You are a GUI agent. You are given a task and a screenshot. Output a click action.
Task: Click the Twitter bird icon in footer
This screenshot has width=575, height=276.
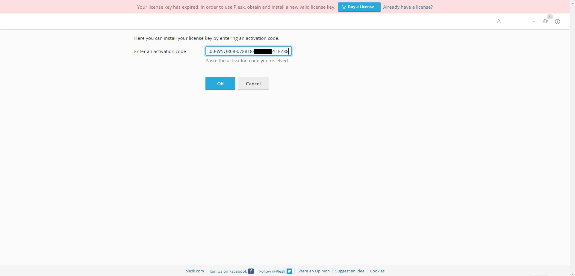[289, 271]
